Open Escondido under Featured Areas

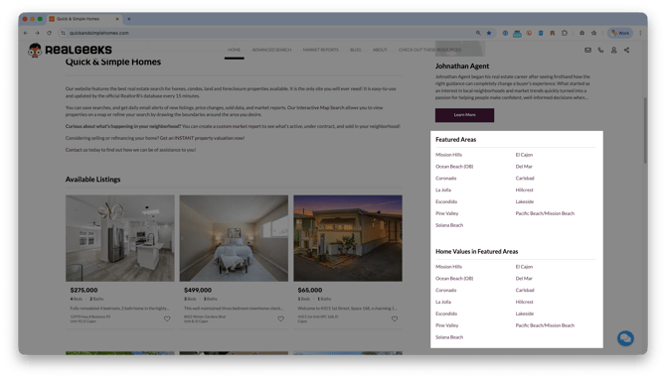click(x=446, y=201)
